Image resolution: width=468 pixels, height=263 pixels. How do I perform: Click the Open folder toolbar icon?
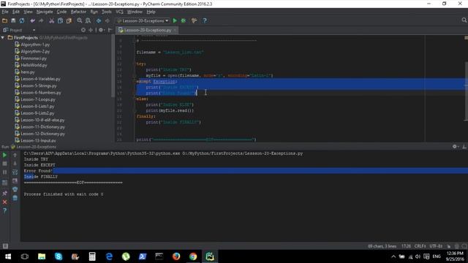(x=4, y=20)
